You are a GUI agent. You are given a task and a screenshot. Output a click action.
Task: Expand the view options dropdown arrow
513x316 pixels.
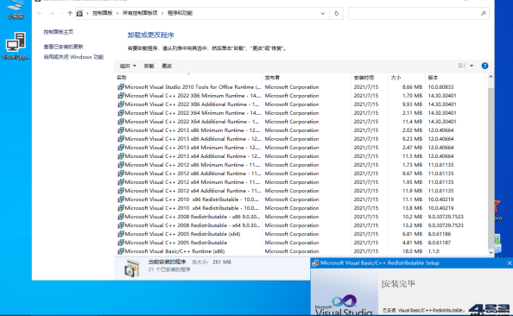[x=472, y=66]
